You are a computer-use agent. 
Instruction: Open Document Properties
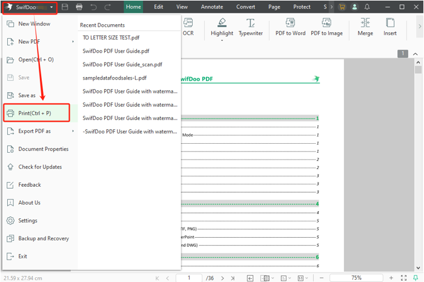tap(39, 149)
